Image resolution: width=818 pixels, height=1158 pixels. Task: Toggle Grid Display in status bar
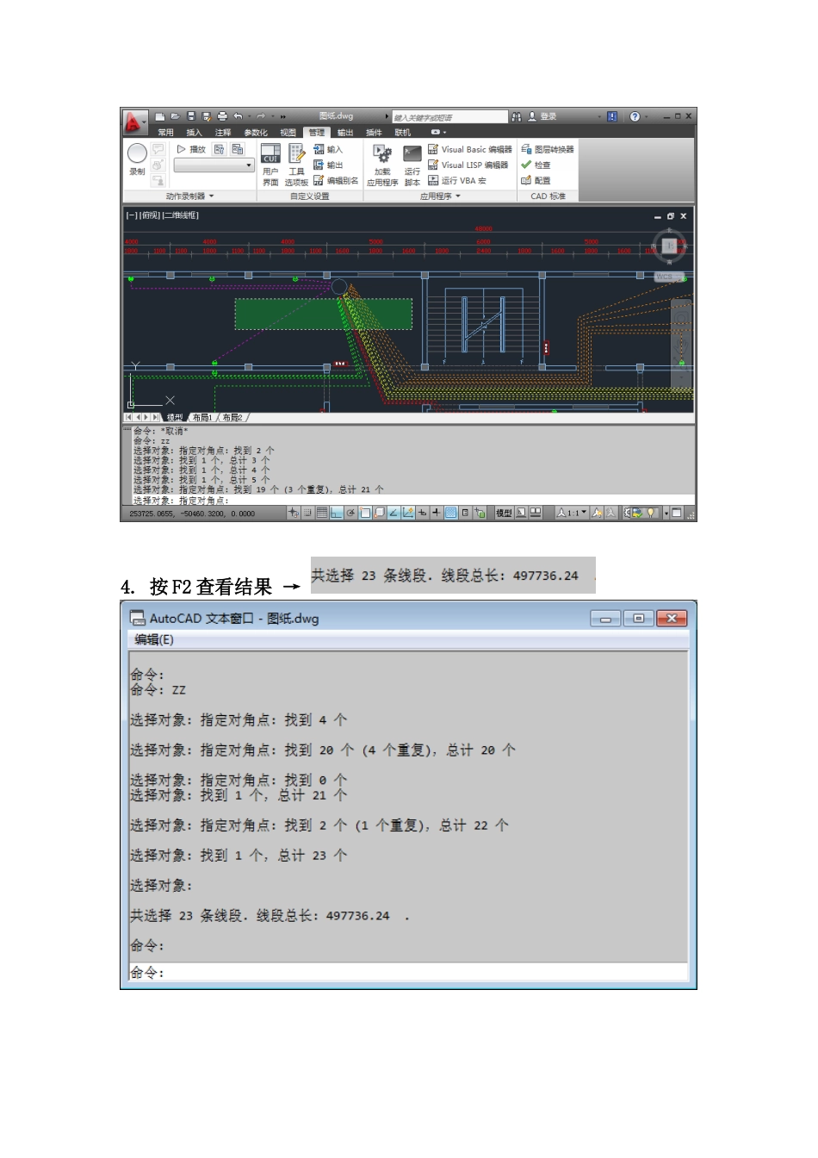[322, 513]
